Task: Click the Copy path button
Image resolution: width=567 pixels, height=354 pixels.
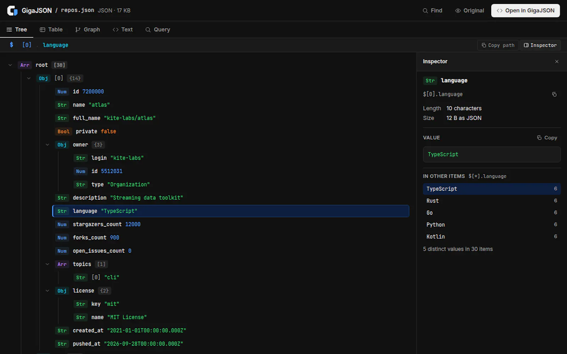Action: 498,45
